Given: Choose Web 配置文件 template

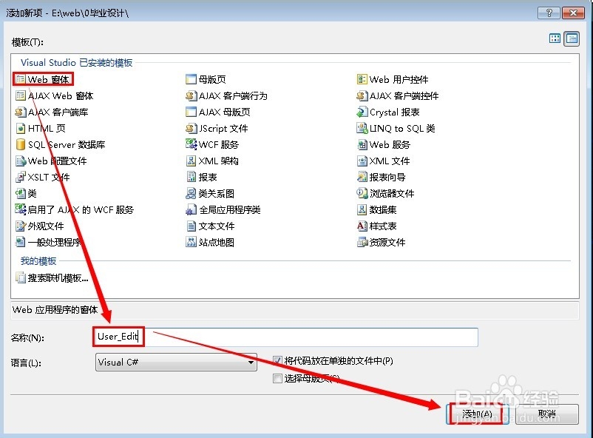Looking at the screenshot, I should pos(51,161).
